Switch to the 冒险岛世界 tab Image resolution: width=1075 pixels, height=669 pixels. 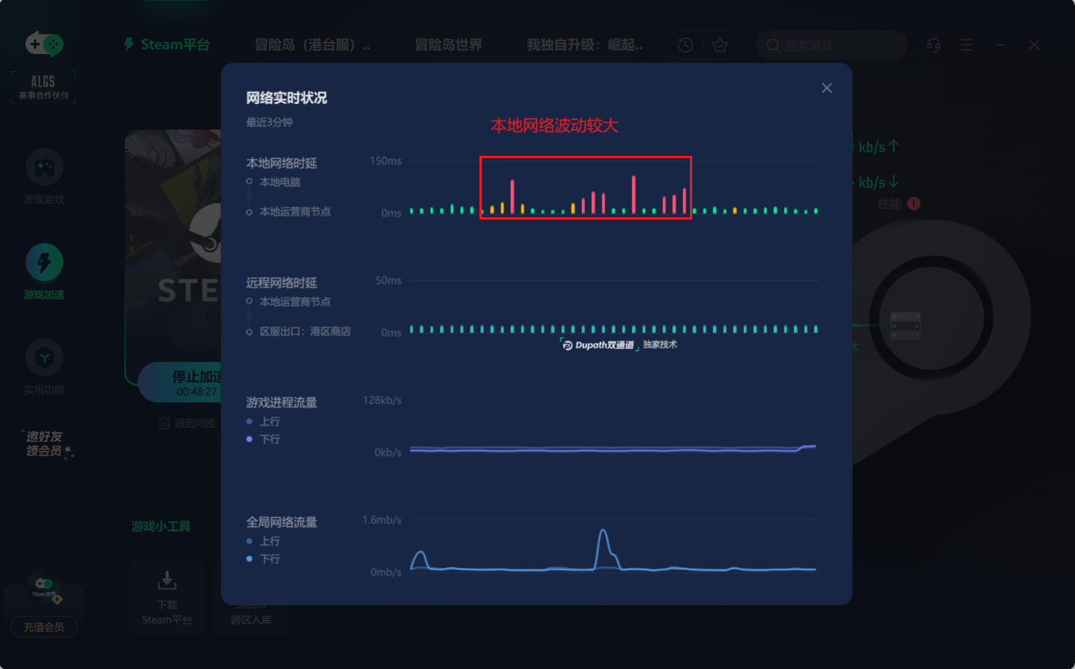pos(449,45)
